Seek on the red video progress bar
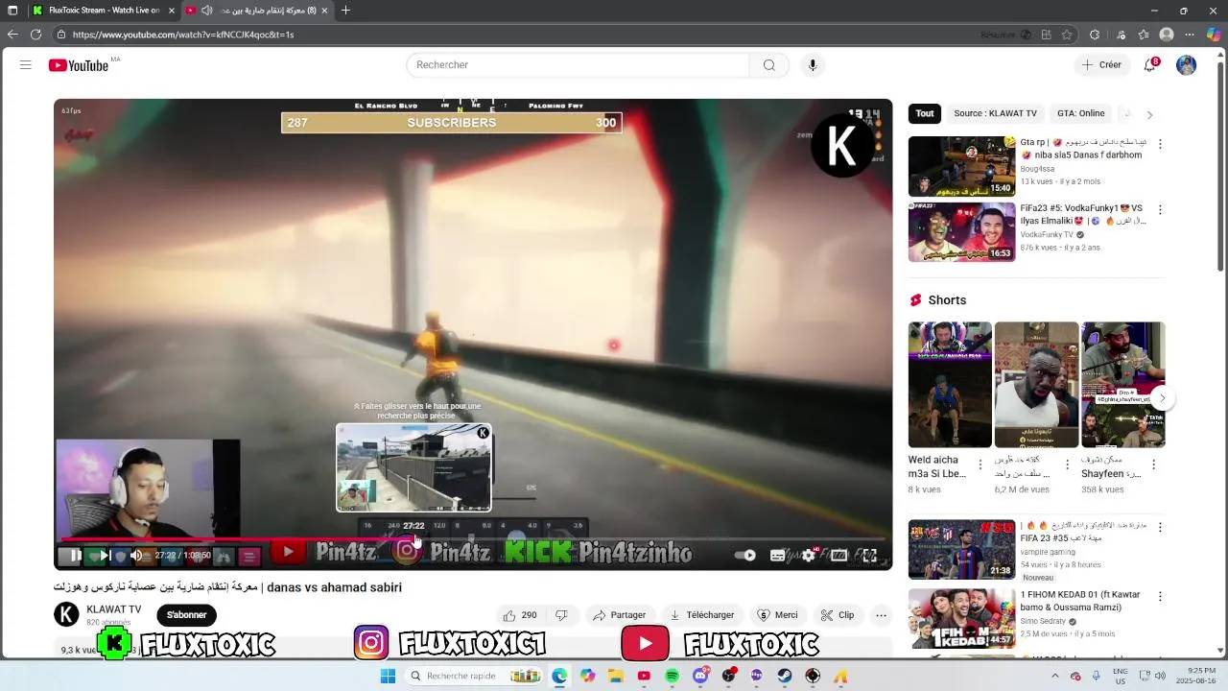The height and width of the screenshot is (691, 1228). (473, 539)
